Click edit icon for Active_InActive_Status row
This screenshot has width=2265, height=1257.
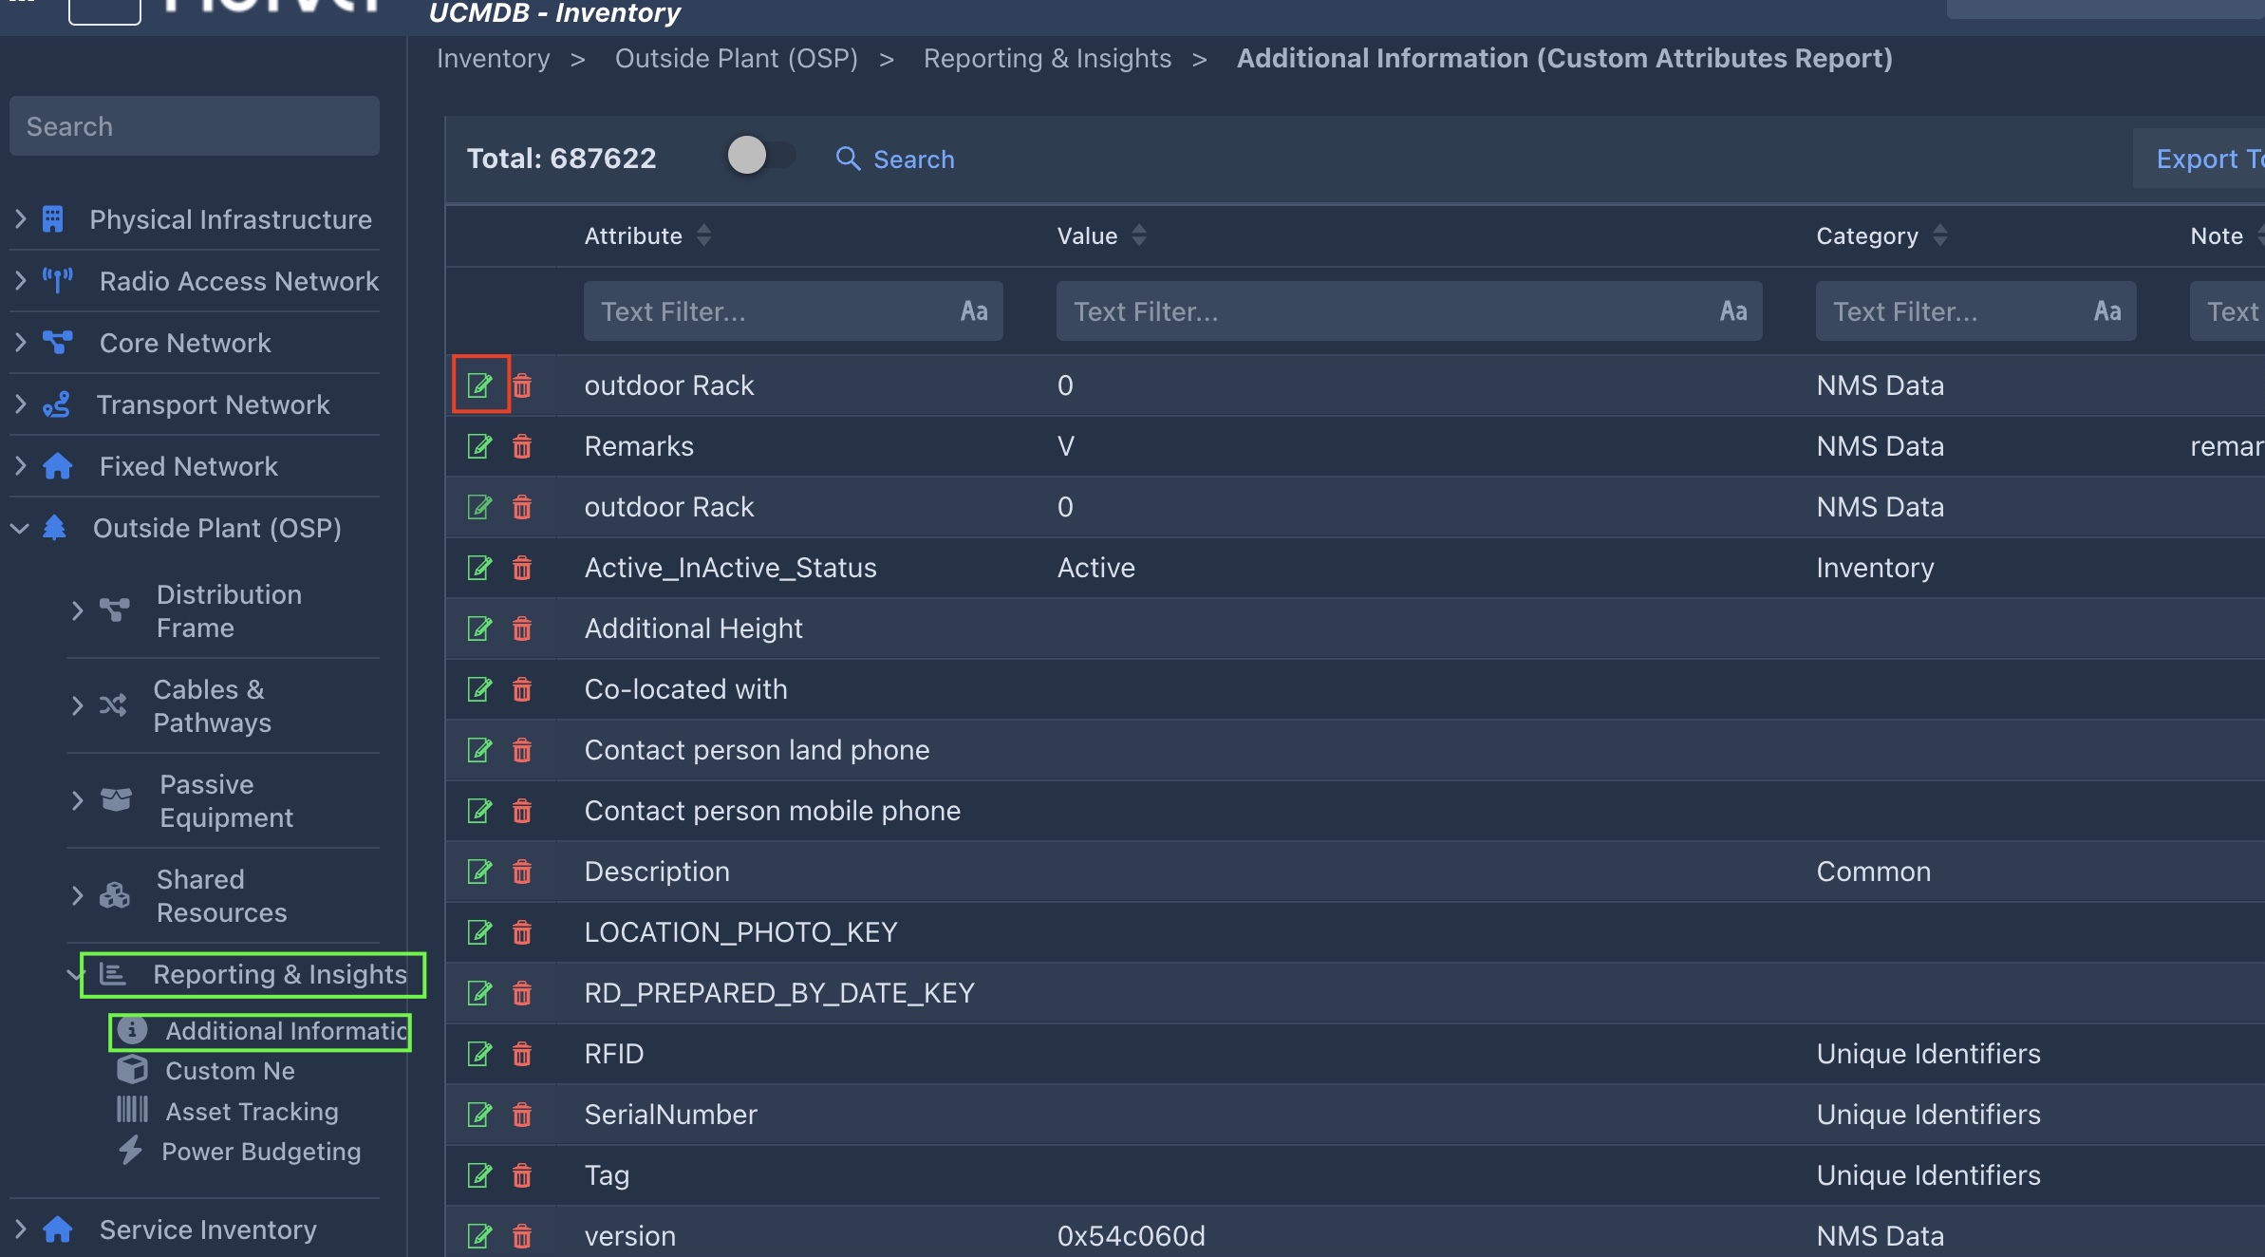click(x=480, y=568)
